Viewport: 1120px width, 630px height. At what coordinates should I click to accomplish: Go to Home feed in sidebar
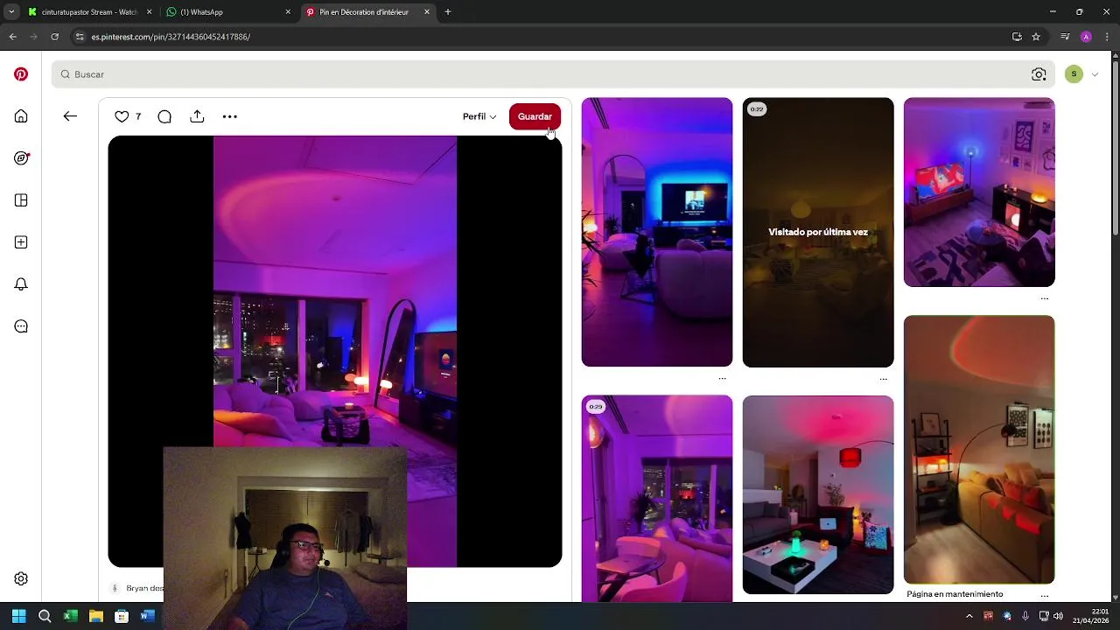click(x=21, y=116)
